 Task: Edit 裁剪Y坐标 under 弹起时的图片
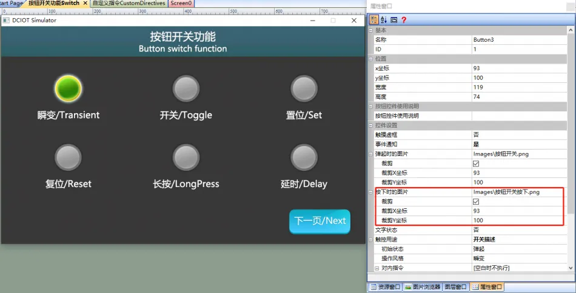520,182
